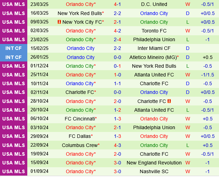This screenshot has width=219, height=177.
Task: Click the red card icon beside New York City FC
Action: point(59,22)
